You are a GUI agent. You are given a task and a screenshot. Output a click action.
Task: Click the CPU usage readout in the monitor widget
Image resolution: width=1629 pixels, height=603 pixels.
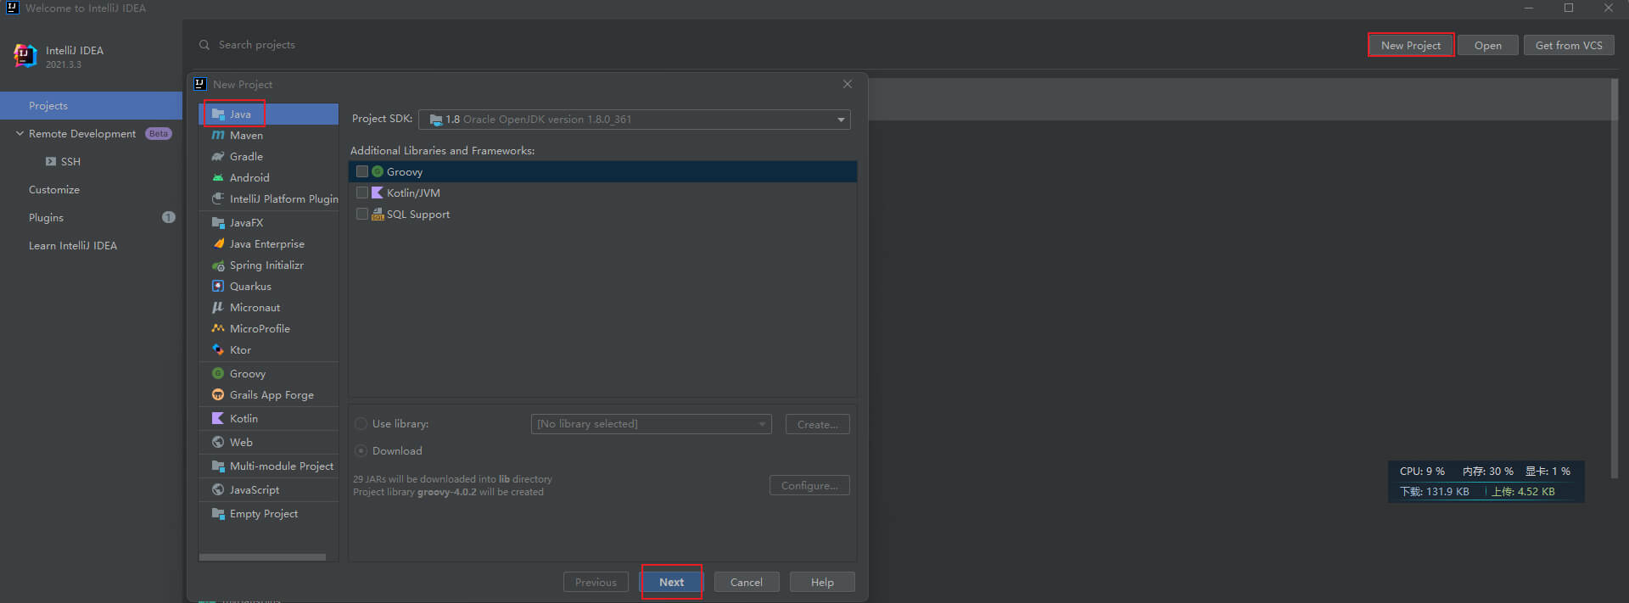(1422, 472)
